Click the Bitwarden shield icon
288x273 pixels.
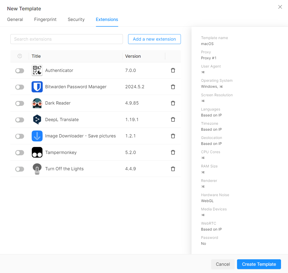coord(37,87)
